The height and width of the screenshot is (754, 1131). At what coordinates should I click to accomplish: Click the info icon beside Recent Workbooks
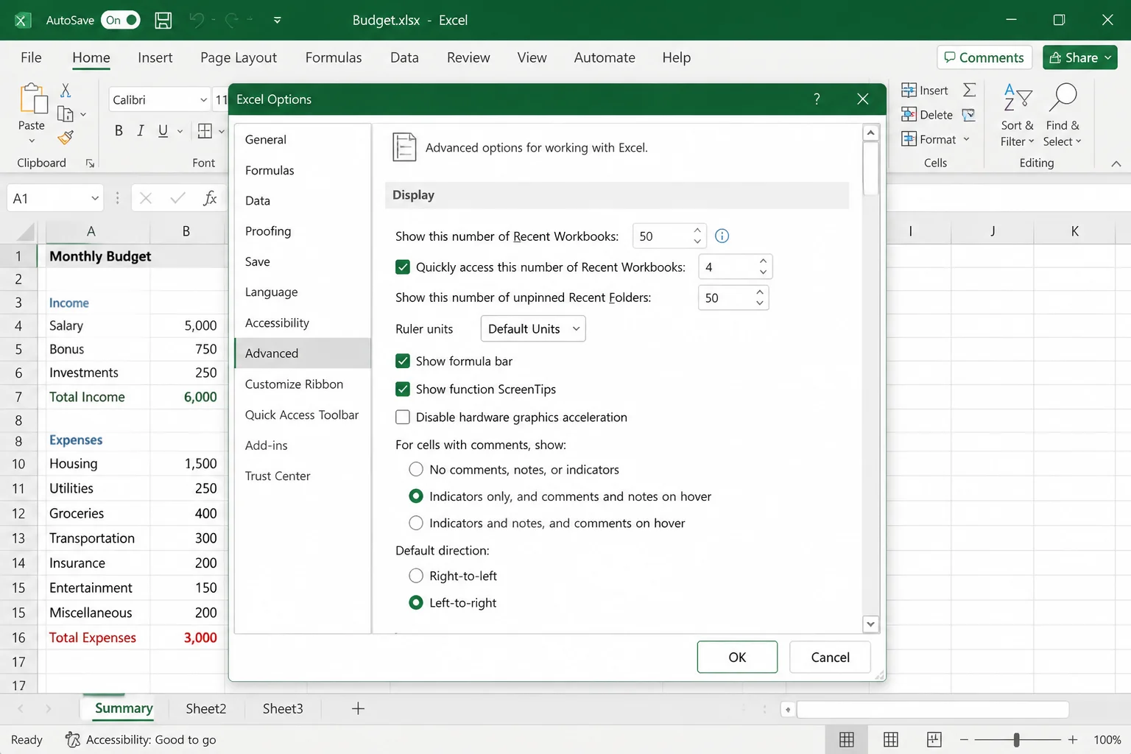coord(722,236)
